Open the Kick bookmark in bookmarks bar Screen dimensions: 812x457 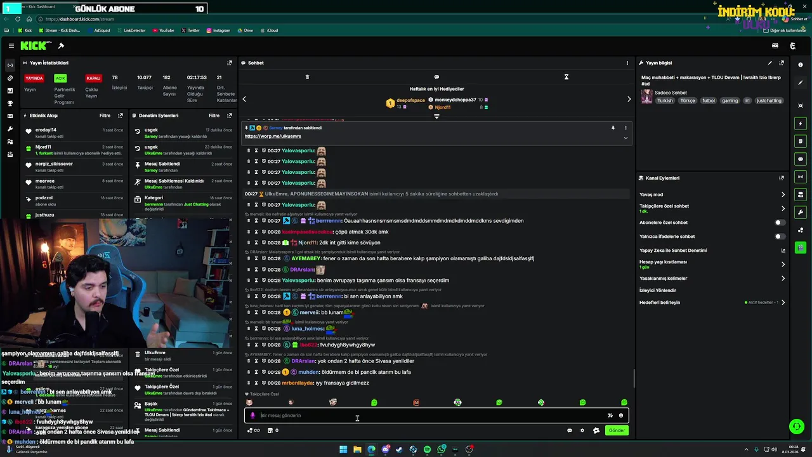pyautogui.click(x=25, y=30)
